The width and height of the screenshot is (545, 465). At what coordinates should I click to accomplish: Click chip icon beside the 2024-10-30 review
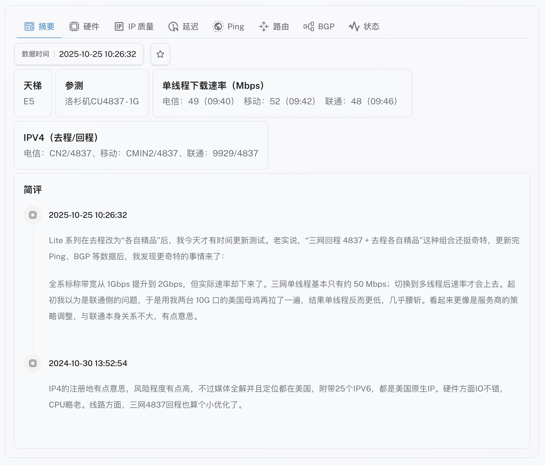pyautogui.click(x=33, y=363)
